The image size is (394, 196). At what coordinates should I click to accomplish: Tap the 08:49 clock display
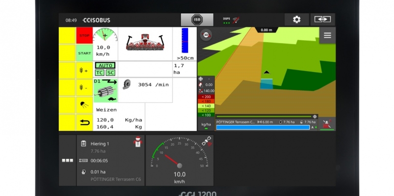pos(71,21)
